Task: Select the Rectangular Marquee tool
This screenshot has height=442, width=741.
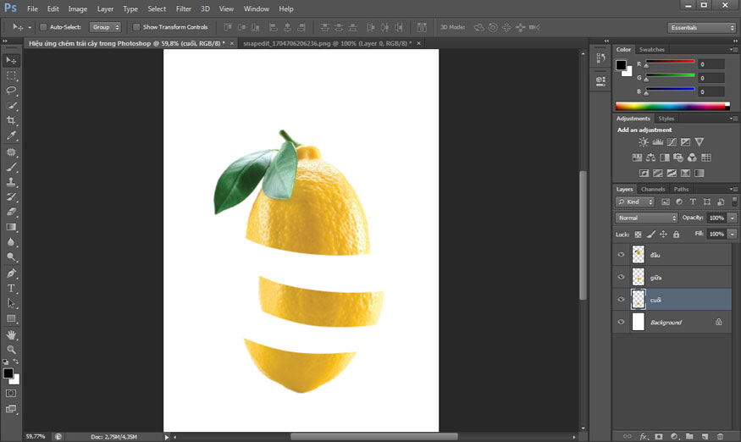Action: tap(11, 75)
